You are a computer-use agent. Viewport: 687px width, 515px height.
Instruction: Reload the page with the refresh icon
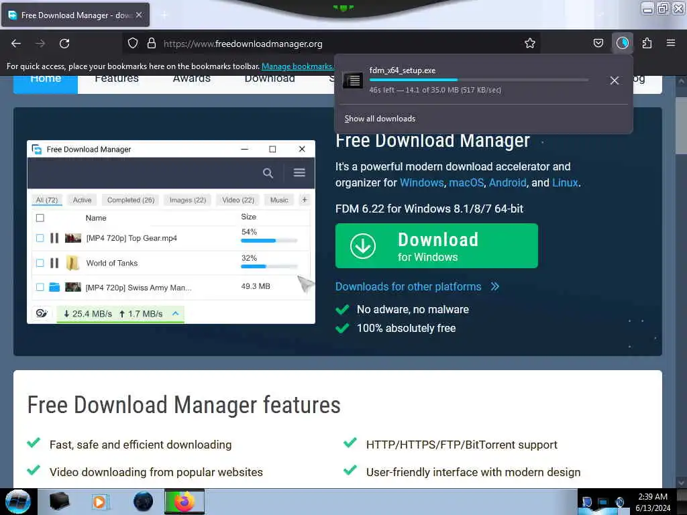[x=64, y=44]
